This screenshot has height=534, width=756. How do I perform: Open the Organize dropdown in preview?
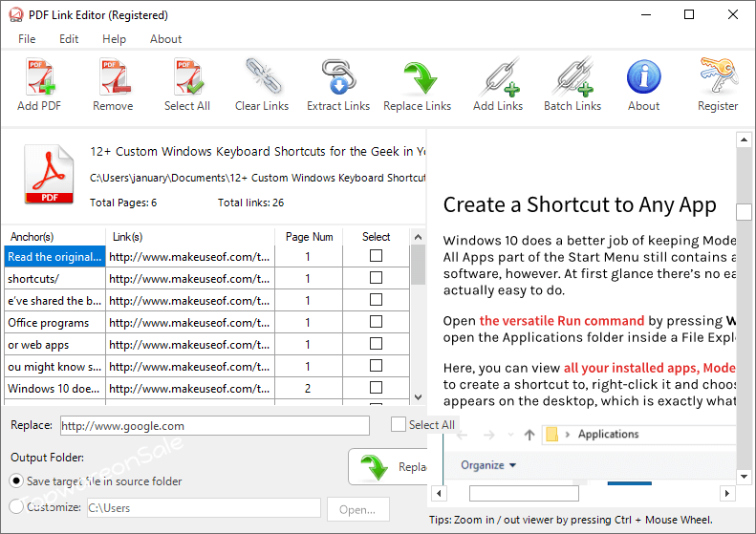click(488, 465)
